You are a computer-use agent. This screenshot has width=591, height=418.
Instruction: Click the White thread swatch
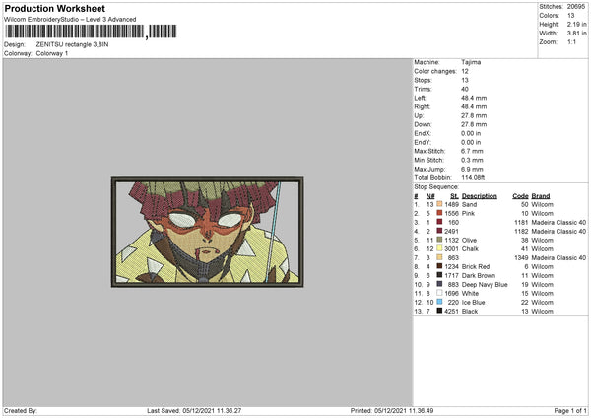439,293
